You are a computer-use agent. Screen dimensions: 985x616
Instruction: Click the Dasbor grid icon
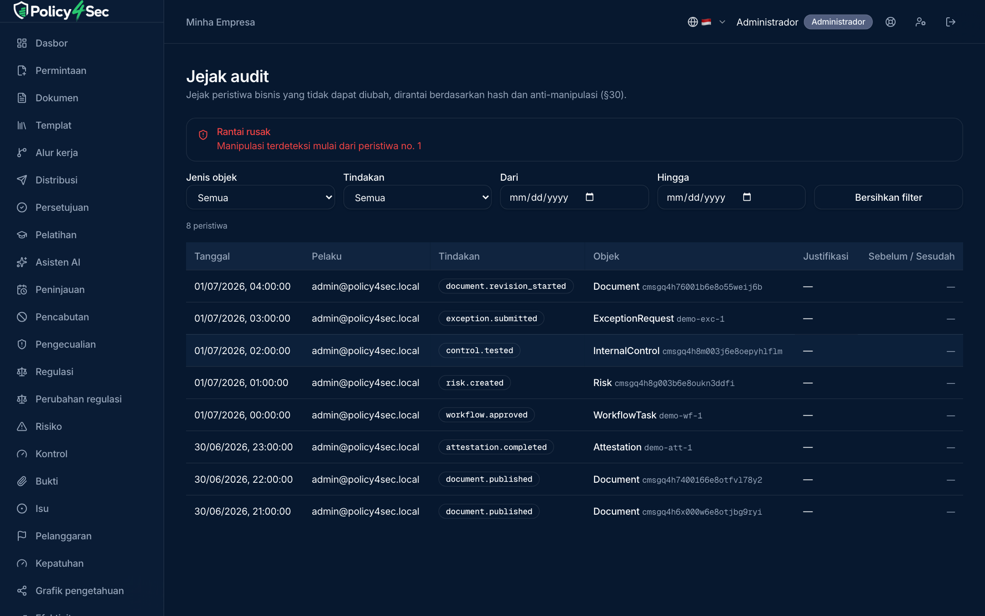[x=22, y=43]
